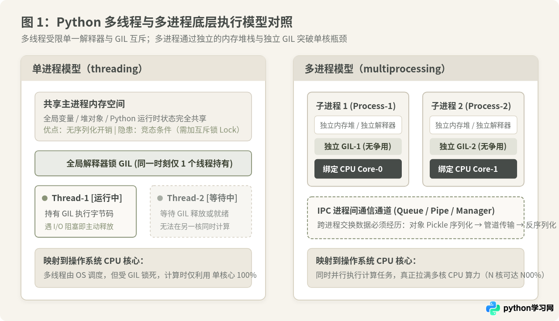Click the "Thread-2 [等待中]" label
This screenshot has height=321, width=559.
202,198
